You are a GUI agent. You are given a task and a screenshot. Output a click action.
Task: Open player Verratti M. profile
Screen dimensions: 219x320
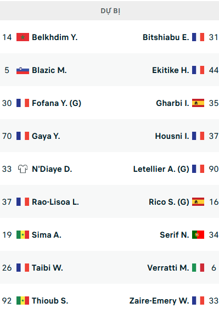click(x=168, y=268)
